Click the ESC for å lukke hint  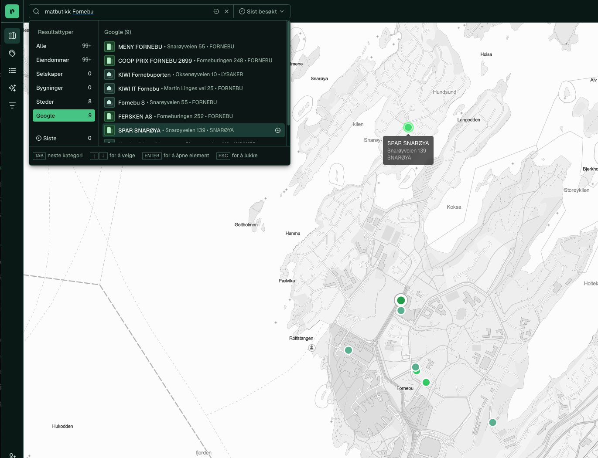(x=237, y=156)
